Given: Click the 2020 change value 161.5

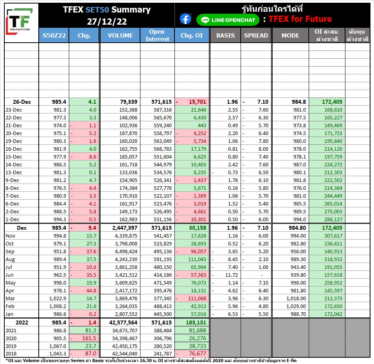Looking at the screenshot, I should [x=89, y=339].
